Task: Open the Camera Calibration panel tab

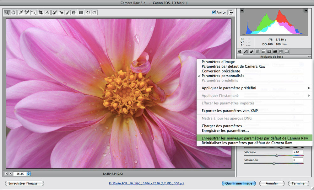Action: (275, 52)
